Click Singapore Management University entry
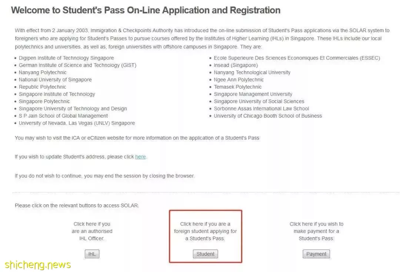Image resolution: width=400 pixels, height=272 pixels. (x=253, y=94)
